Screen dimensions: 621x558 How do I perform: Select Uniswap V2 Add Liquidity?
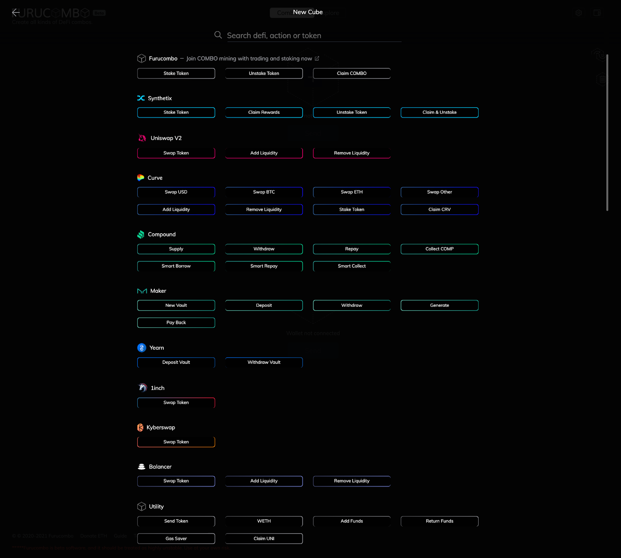264,153
